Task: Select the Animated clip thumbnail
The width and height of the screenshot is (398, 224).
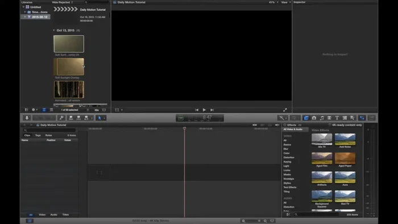Action: tap(69, 90)
